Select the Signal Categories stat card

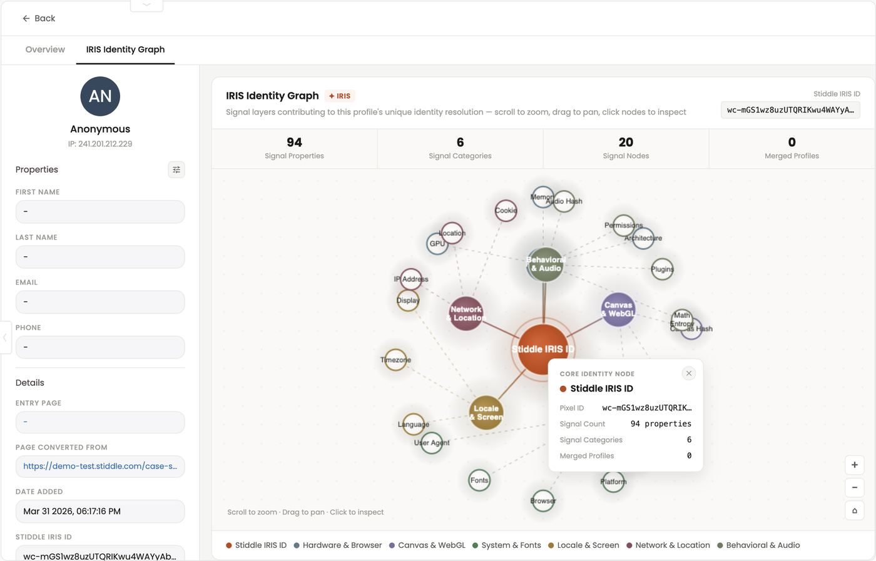tap(460, 148)
